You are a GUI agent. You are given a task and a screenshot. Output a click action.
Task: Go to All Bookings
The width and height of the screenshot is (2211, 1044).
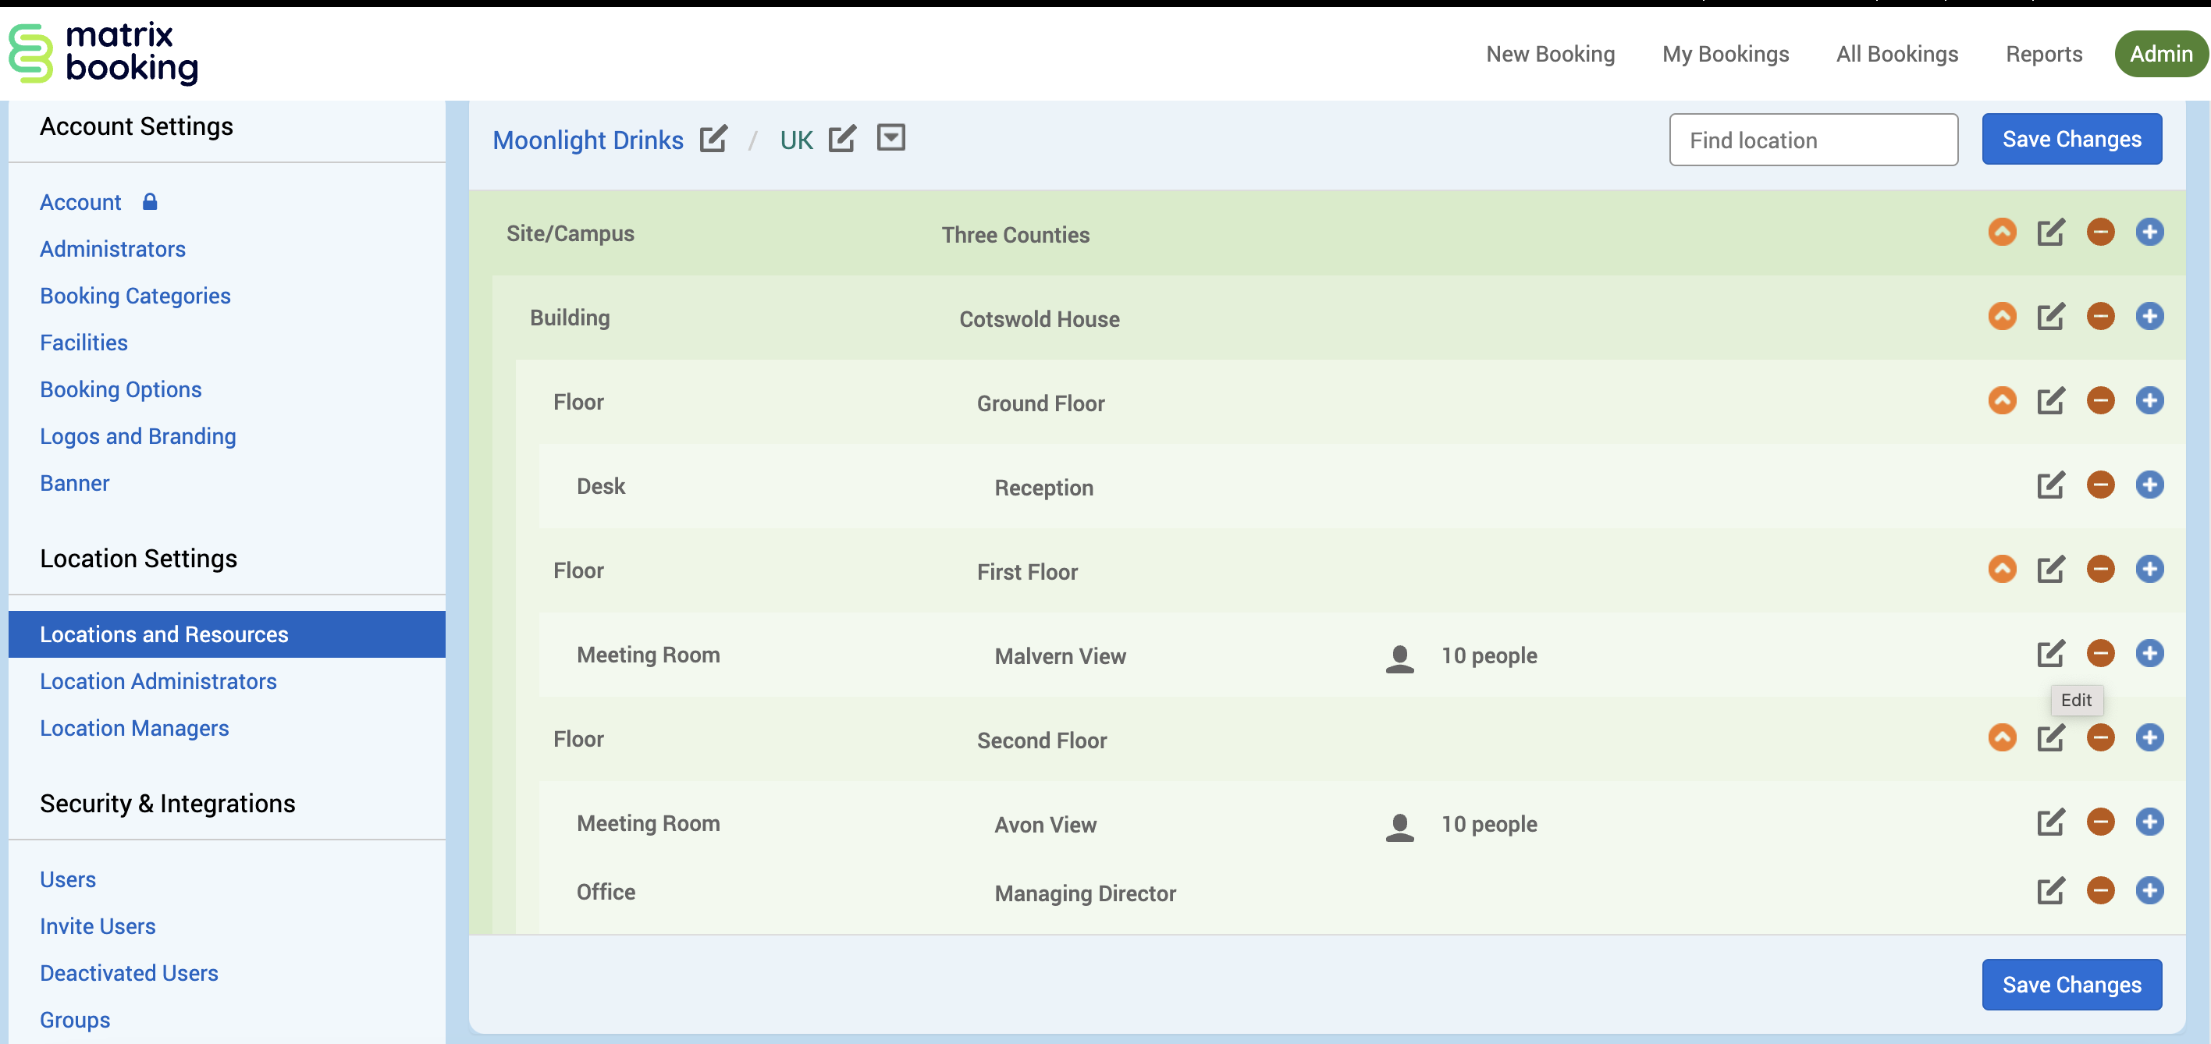tap(1896, 54)
